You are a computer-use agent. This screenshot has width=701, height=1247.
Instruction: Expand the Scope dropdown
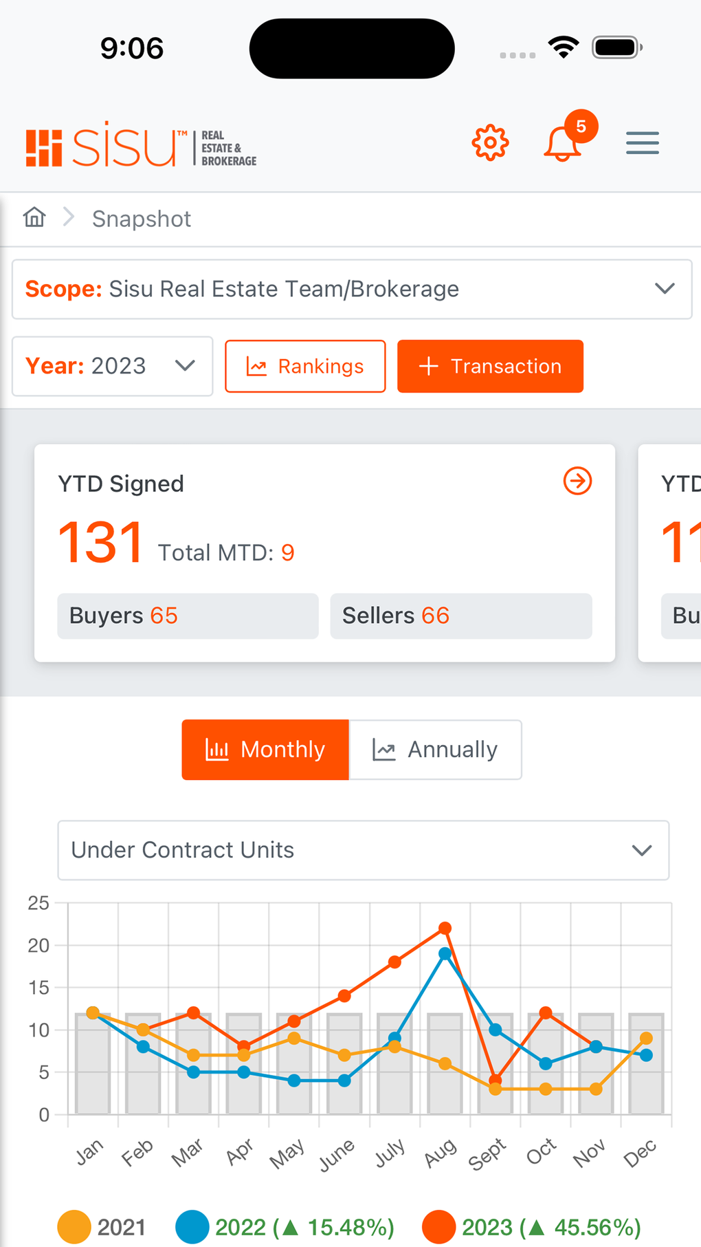(351, 289)
